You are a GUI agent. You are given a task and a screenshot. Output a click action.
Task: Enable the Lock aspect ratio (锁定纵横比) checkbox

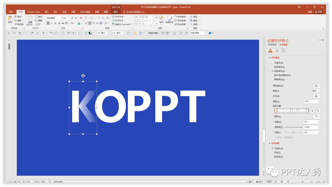point(146,33)
